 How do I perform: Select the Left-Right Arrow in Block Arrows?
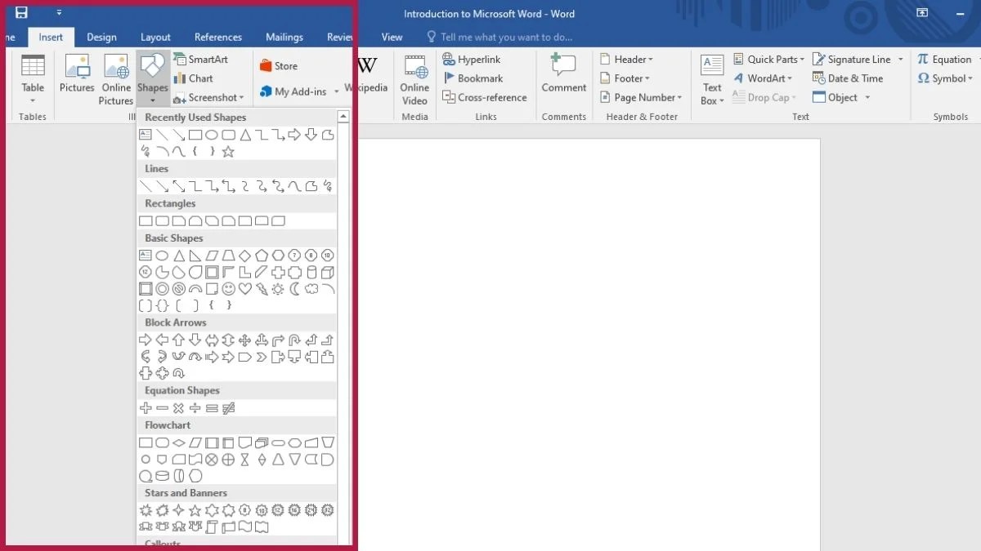(212, 340)
